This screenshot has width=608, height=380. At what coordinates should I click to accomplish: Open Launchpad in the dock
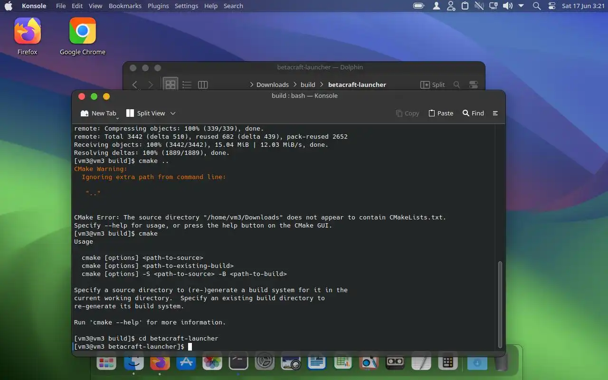[x=106, y=362]
